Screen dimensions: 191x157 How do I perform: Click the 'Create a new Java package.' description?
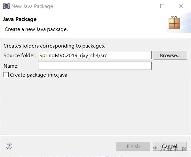pos(36,29)
